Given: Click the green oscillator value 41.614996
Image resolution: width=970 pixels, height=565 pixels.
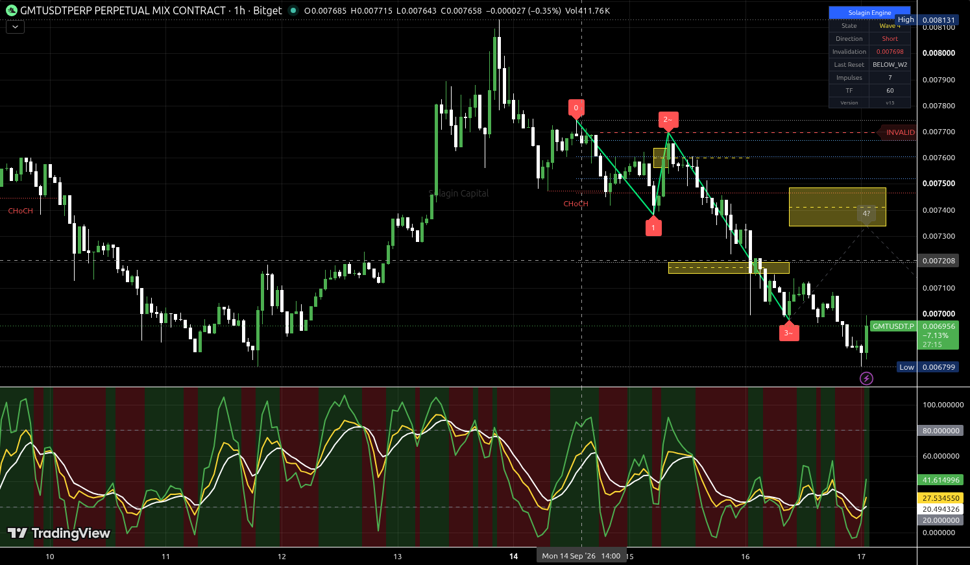Looking at the screenshot, I should coord(940,480).
